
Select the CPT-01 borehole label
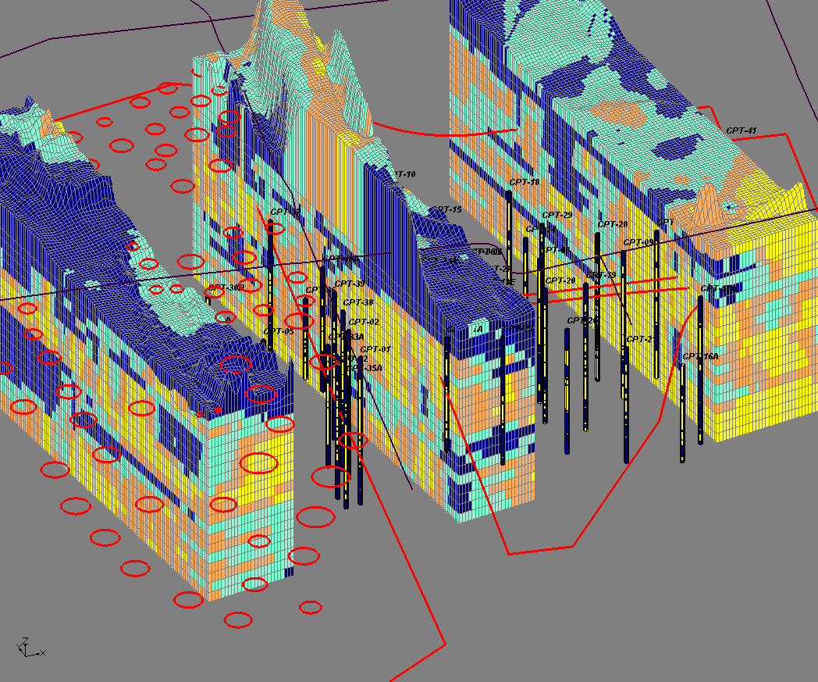pyautogui.click(x=375, y=349)
